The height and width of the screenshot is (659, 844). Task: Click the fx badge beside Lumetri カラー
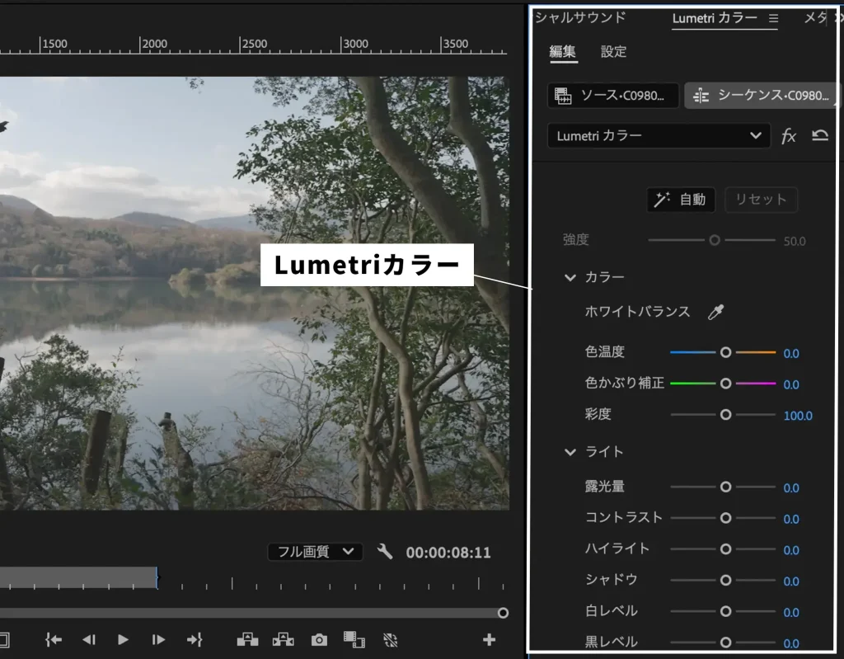pos(787,135)
